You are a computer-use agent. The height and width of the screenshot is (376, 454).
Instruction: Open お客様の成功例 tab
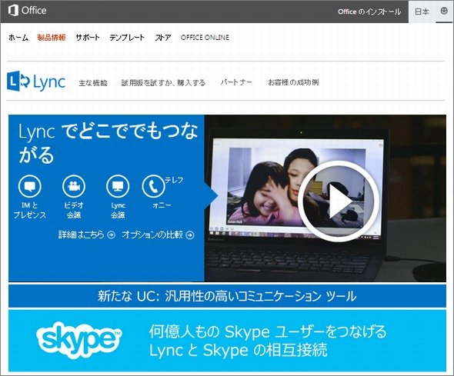[x=293, y=82]
